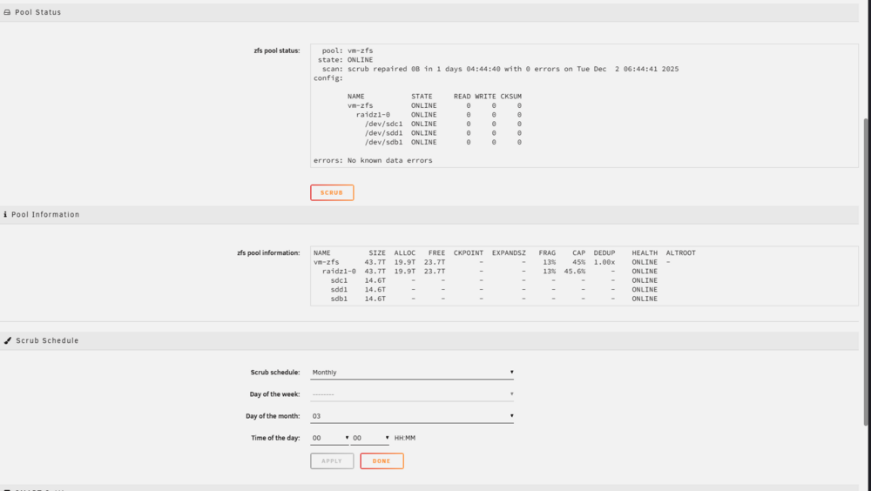Viewport: 871px width, 491px height.
Task: Click the FRAG column header
Action: pyautogui.click(x=547, y=252)
